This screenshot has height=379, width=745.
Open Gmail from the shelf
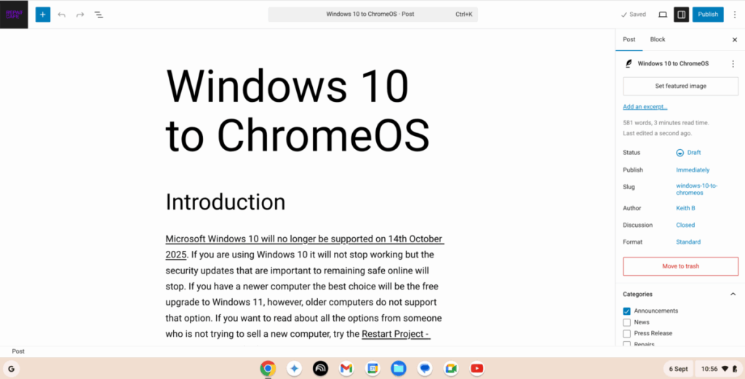[x=346, y=369]
